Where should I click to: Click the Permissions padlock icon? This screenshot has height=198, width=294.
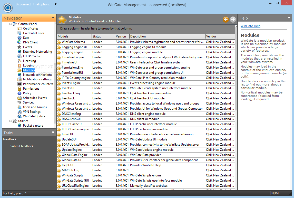19,89
